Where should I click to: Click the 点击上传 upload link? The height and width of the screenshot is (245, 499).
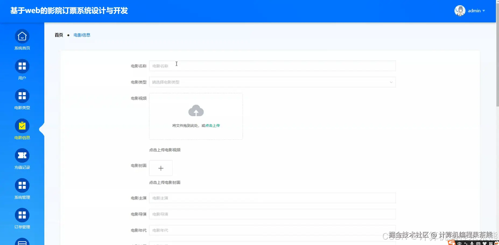point(212,125)
